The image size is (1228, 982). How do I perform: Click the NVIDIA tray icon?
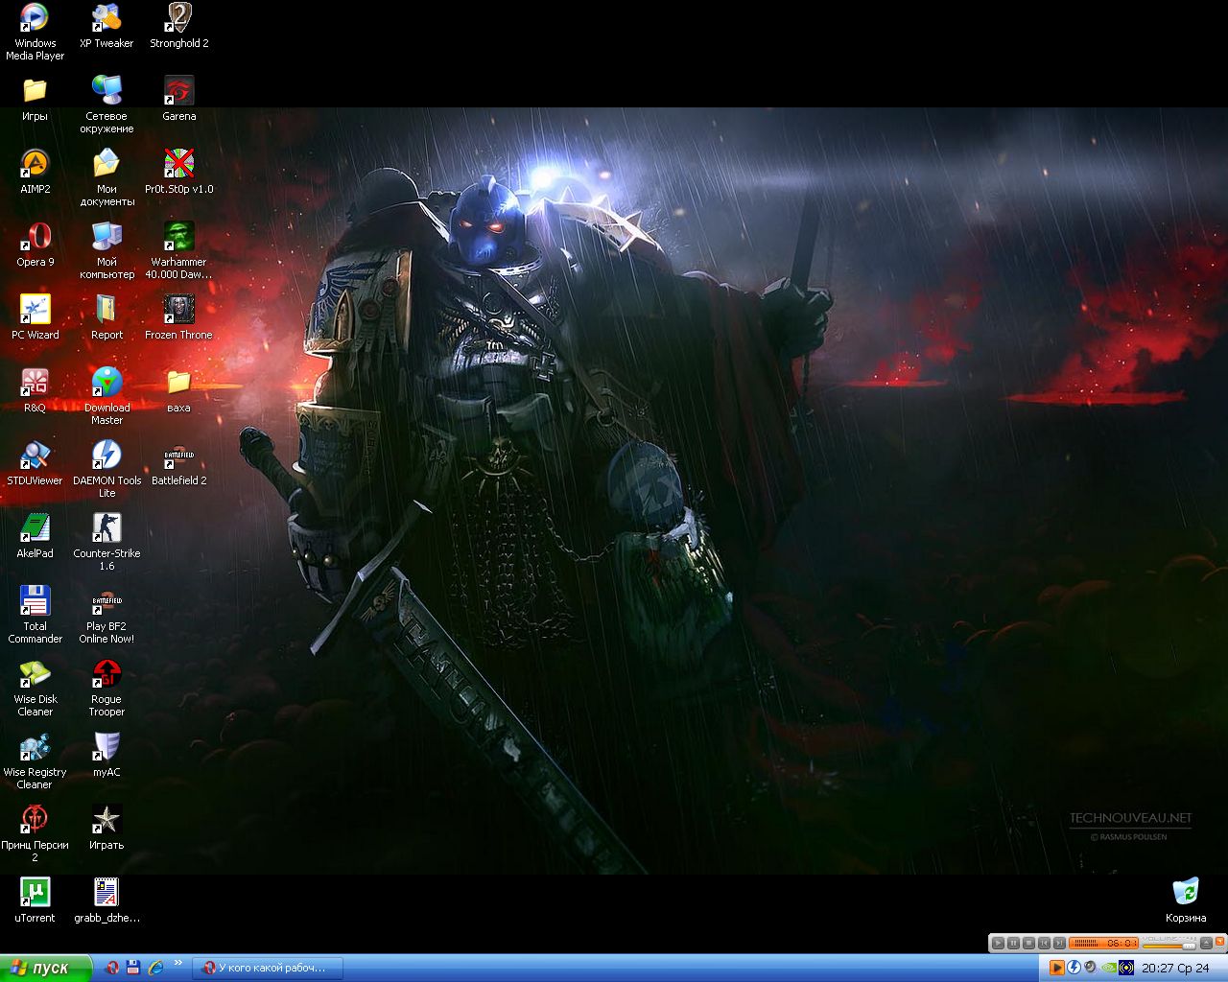point(1109,969)
